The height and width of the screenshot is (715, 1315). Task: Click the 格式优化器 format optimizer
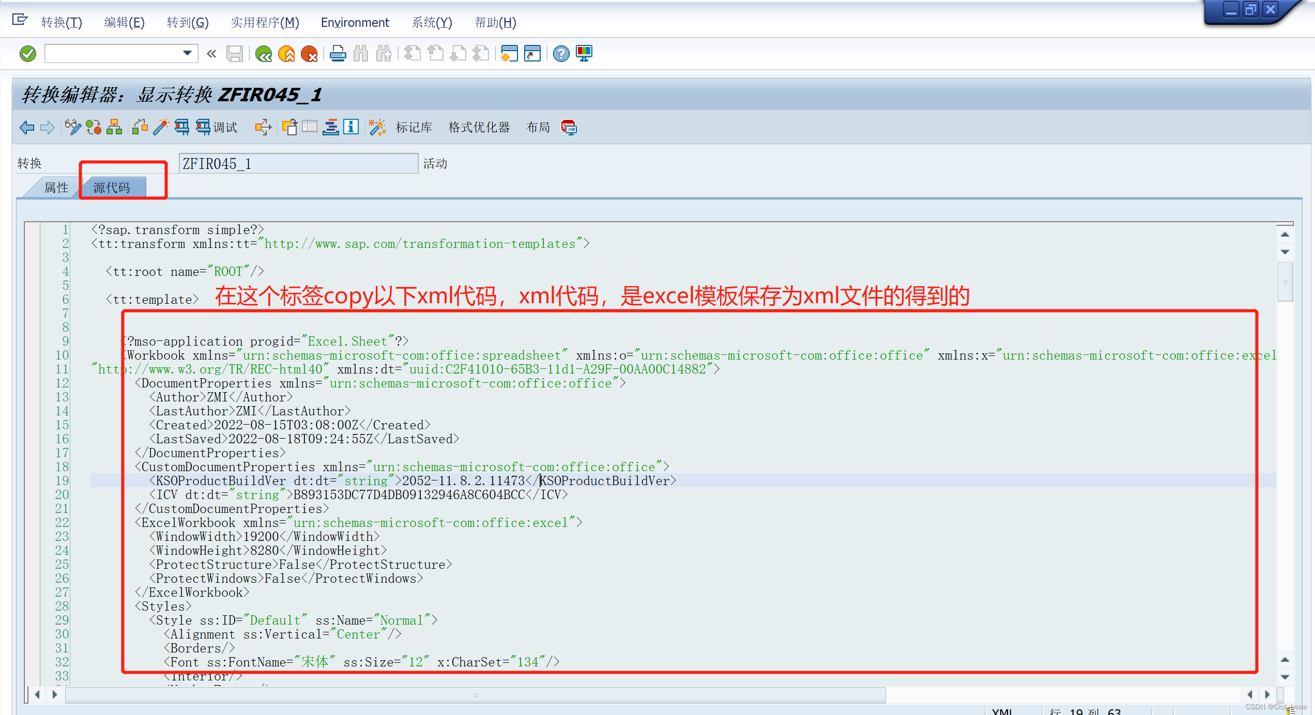tap(479, 127)
